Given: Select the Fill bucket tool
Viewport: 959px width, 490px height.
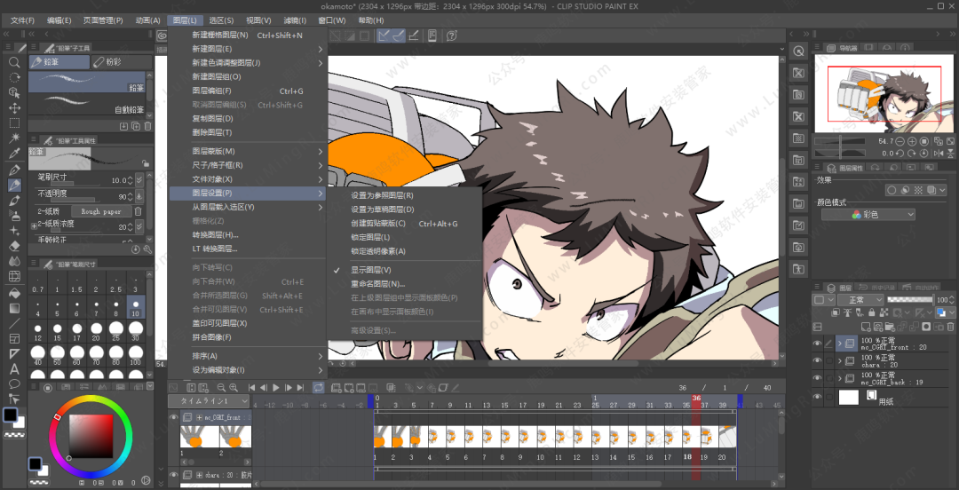Looking at the screenshot, I should 15,292.
